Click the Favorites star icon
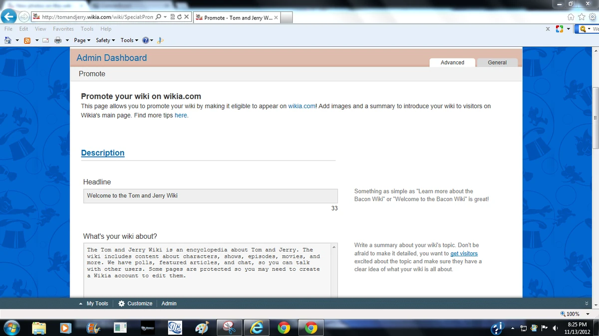 tap(582, 16)
